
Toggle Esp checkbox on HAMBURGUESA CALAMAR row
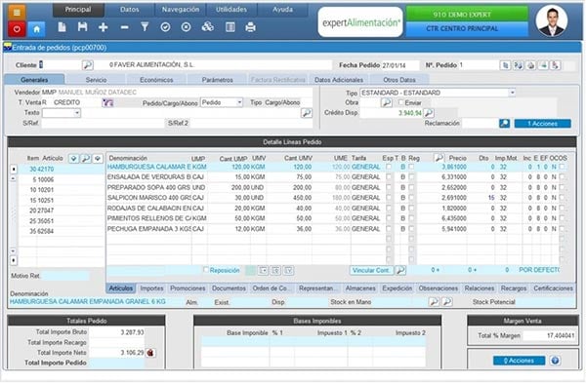[x=389, y=167]
